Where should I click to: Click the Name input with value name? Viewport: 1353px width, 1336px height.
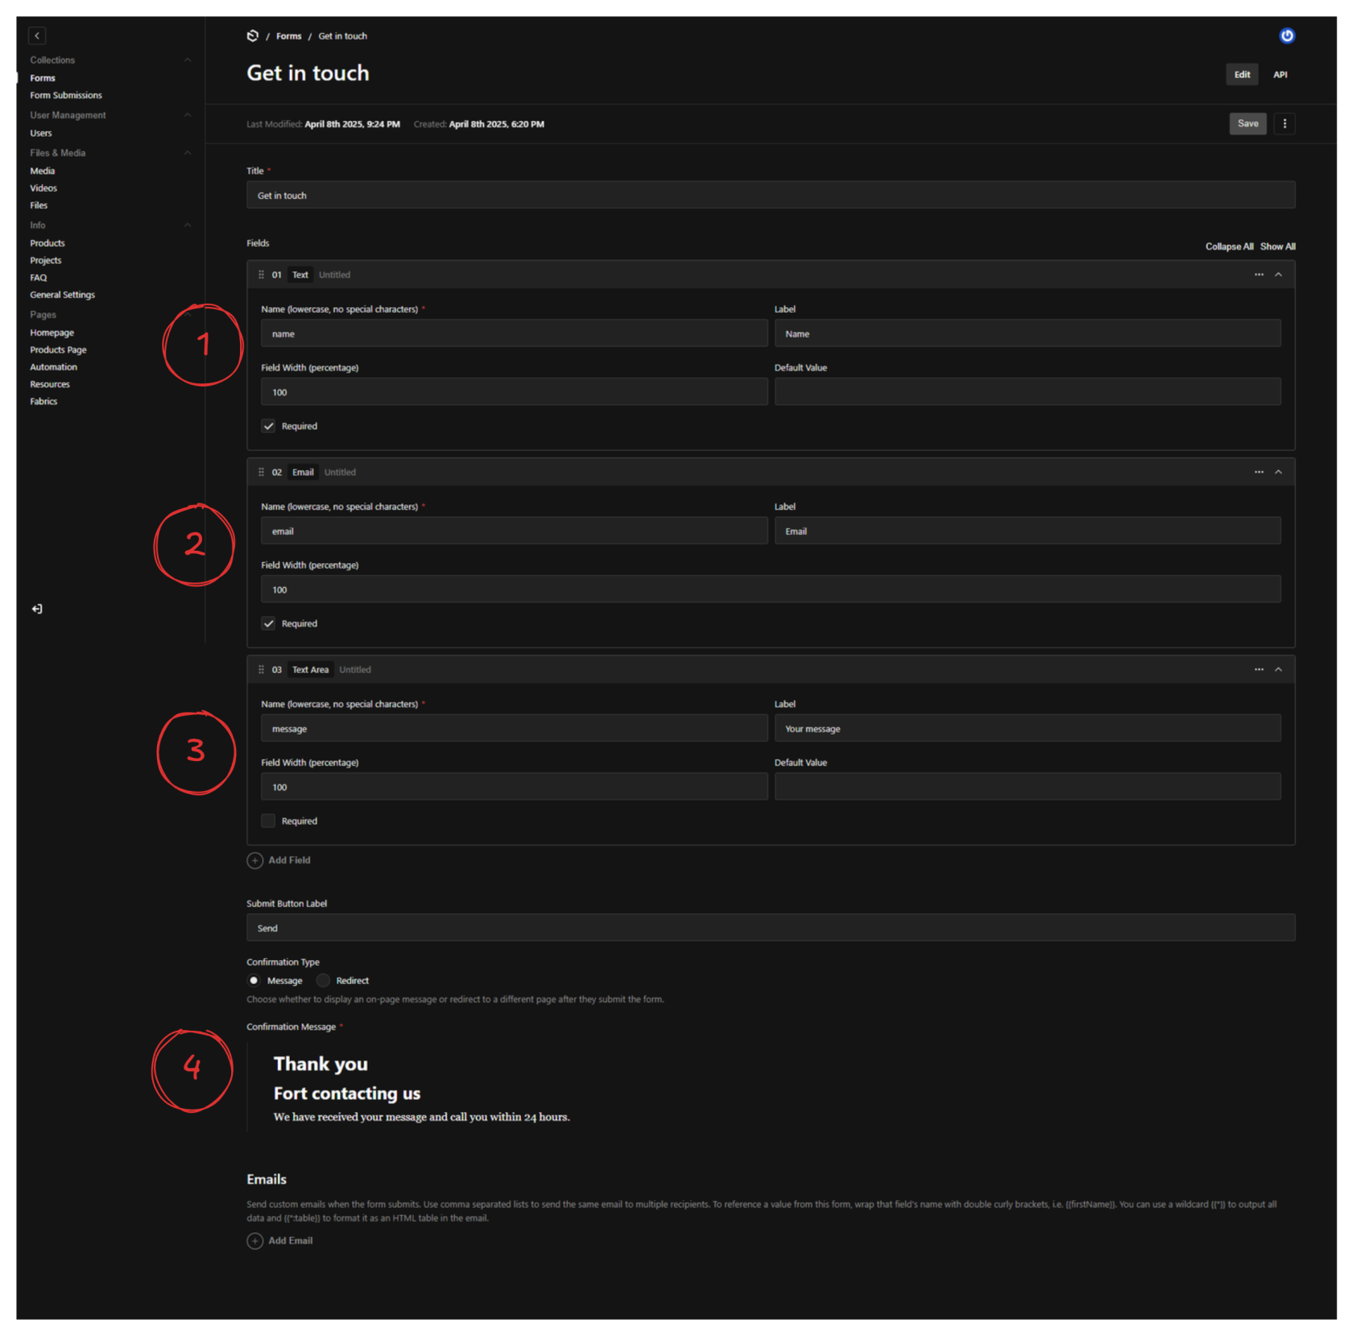click(514, 333)
